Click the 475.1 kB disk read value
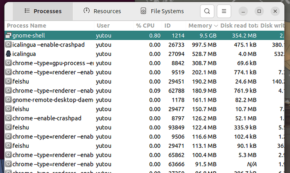Screen dimensions: 290x173 (245, 45)
